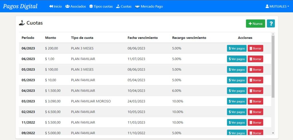Click the scrollbar down arrow in the table
The width and height of the screenshot is (293, 140).
click(x=273, y=133)
